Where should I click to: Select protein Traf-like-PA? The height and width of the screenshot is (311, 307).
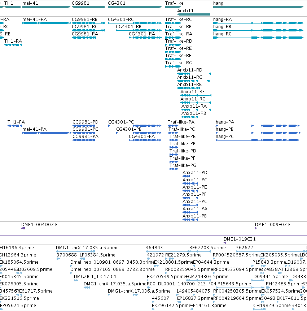[x=173, y=126]
